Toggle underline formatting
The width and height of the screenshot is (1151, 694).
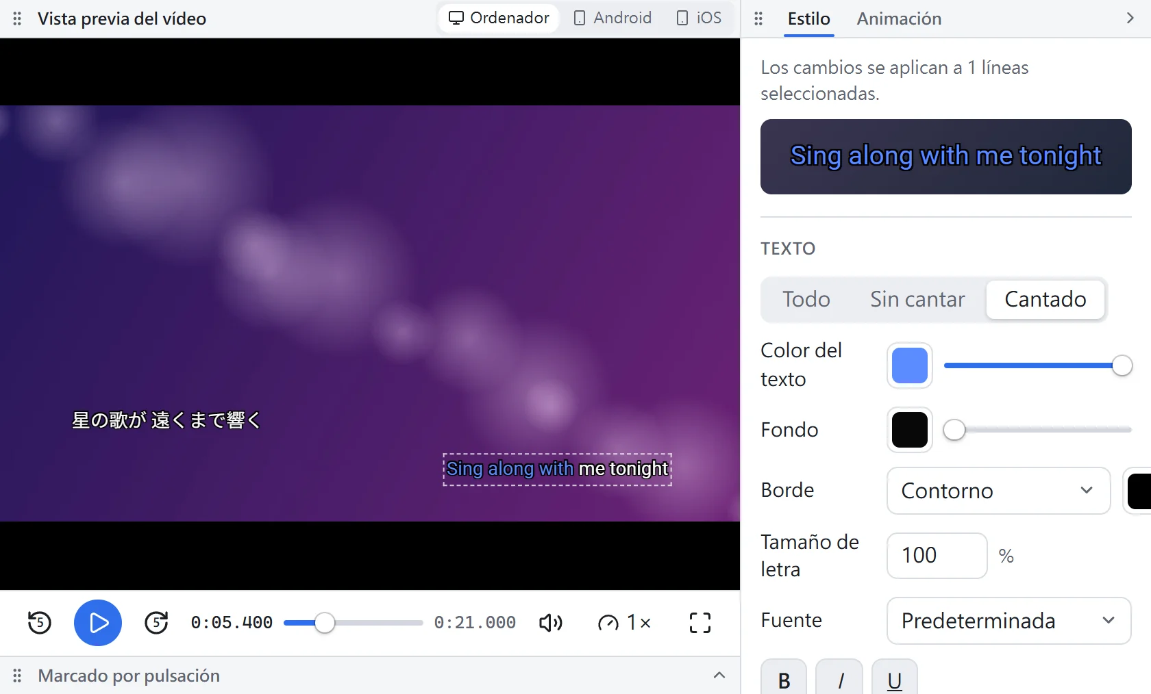pyautogui.click(x=895, y=677)
